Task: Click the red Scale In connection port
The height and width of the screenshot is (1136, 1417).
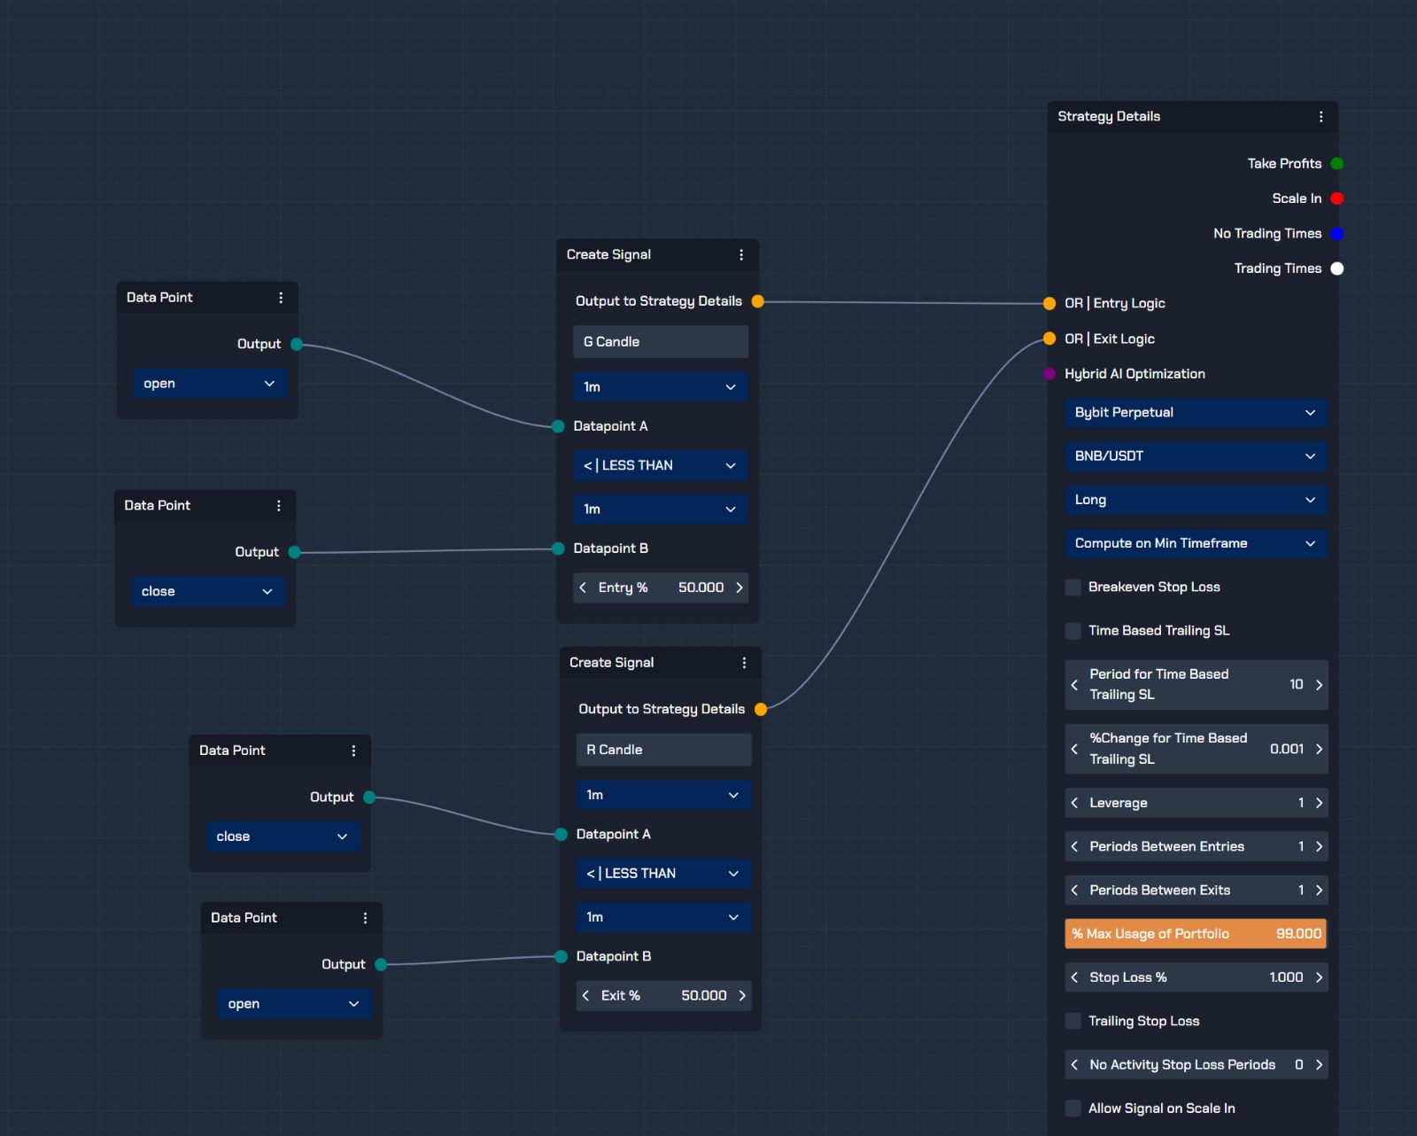Action: [1337, 198]
